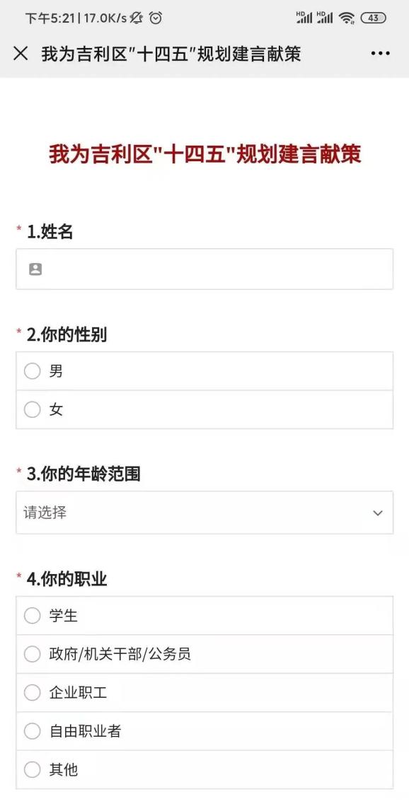
Task: Tap the red survey title heading
Action: click(x=204, y=155)
